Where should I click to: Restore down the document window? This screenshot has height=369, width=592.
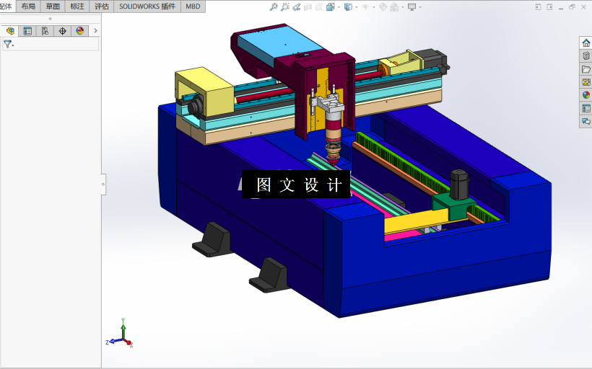pyautogui.click(x=572, y=7)
